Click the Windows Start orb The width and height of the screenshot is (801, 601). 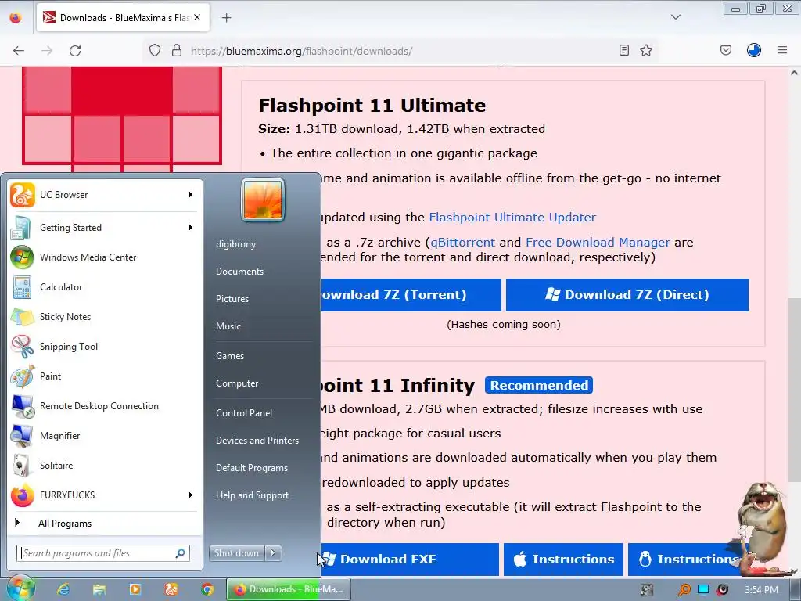21,588
